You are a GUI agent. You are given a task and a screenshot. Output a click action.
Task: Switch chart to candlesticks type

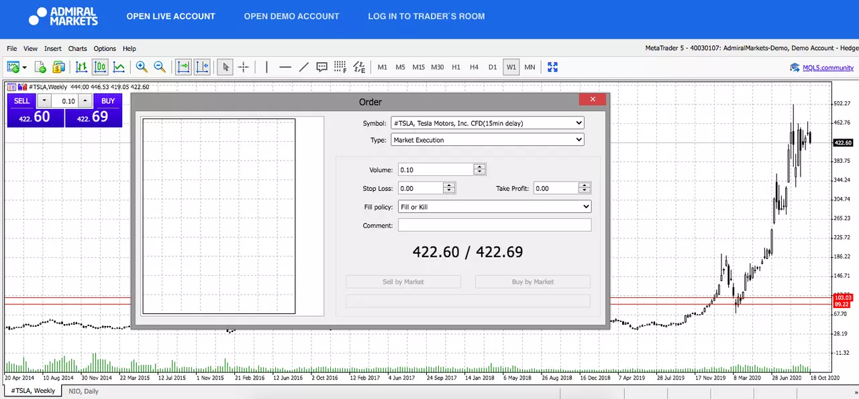pyautogui.click(x=100, y=67)
